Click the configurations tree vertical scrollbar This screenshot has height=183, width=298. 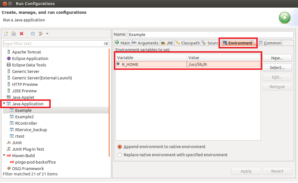click(109, 102)
